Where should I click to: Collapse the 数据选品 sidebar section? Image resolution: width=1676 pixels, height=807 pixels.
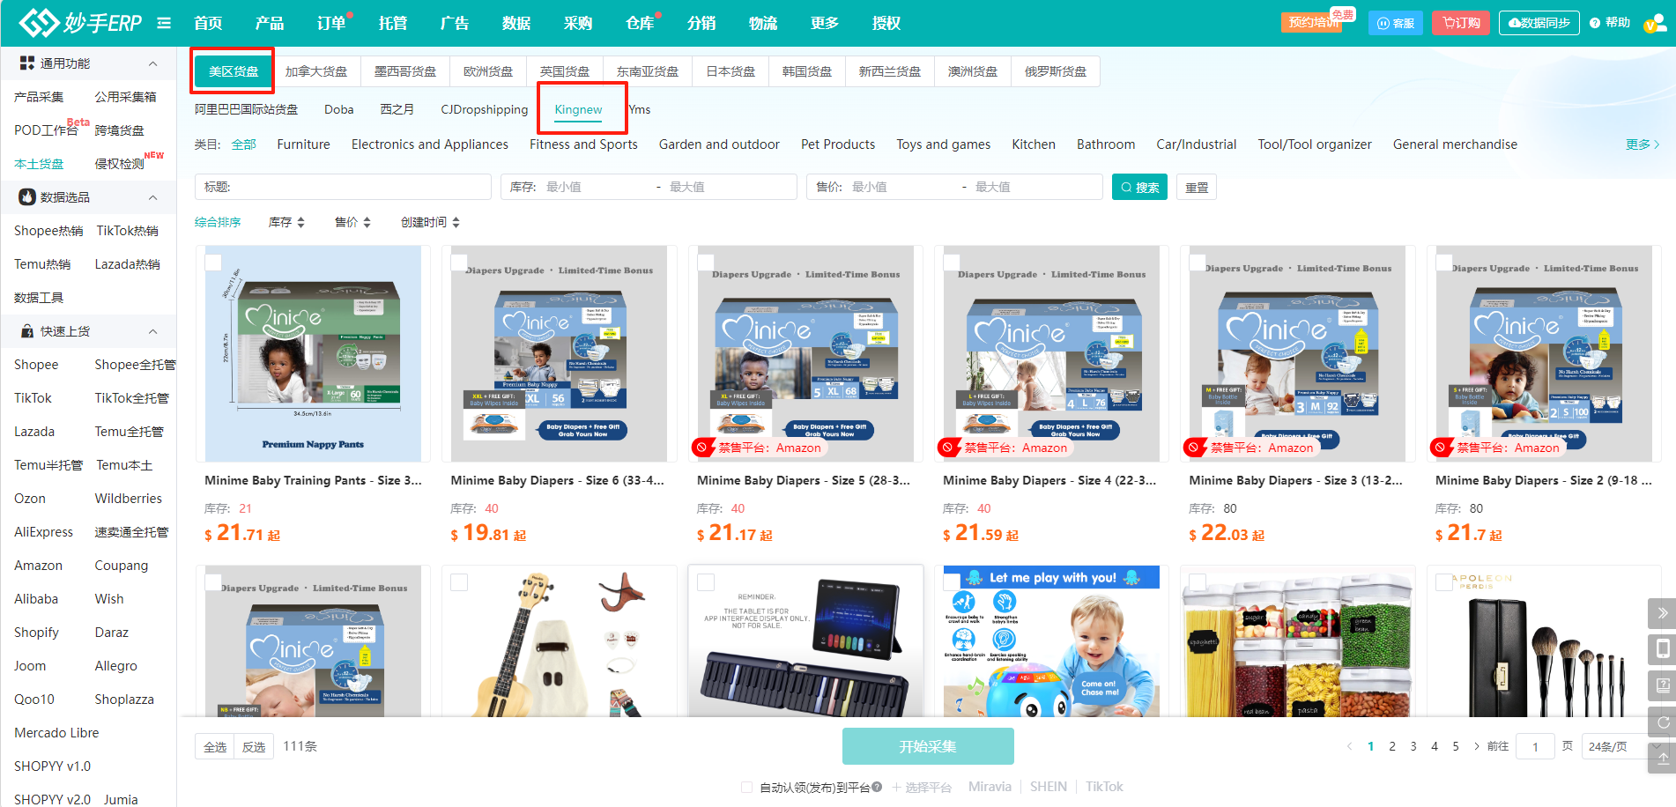pyautogui.click(x=152, y=197)
